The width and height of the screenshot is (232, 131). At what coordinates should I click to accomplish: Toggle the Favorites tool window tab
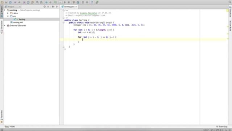[x=1, y=116]
